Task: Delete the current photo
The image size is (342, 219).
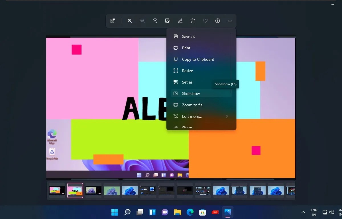Action: click(192, 21)
